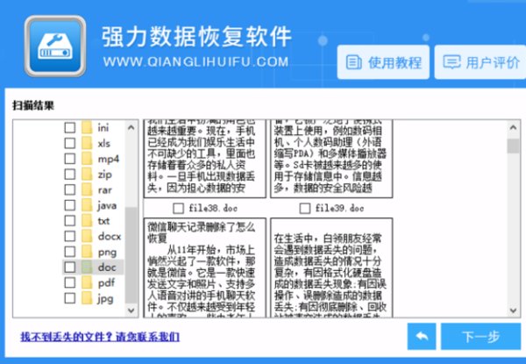The image size is (526, 364).
Task: Check the docx folder checkbox
Action: coord(70,236)
